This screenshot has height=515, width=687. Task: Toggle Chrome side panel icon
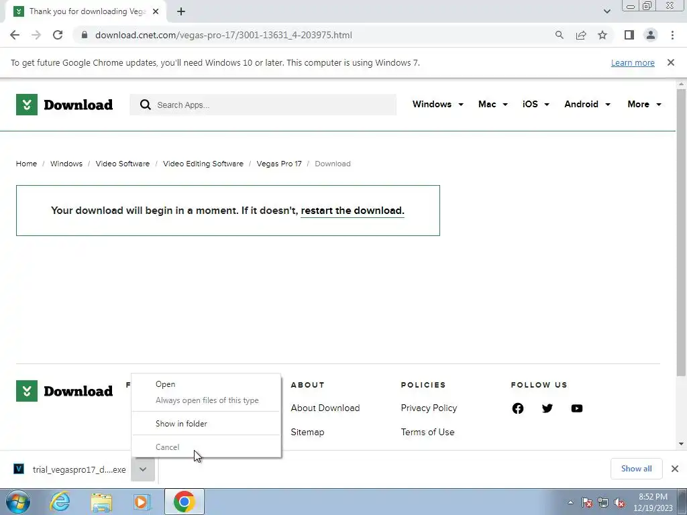[x=629, y=35]
